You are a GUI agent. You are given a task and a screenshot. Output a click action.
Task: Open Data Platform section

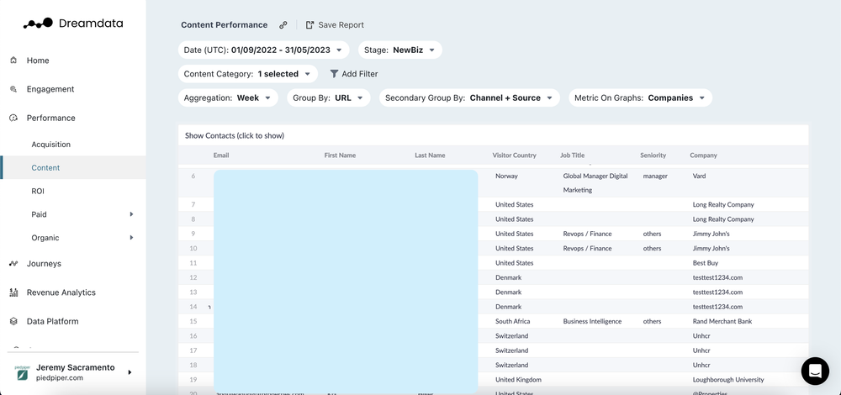tap(52, 322)
